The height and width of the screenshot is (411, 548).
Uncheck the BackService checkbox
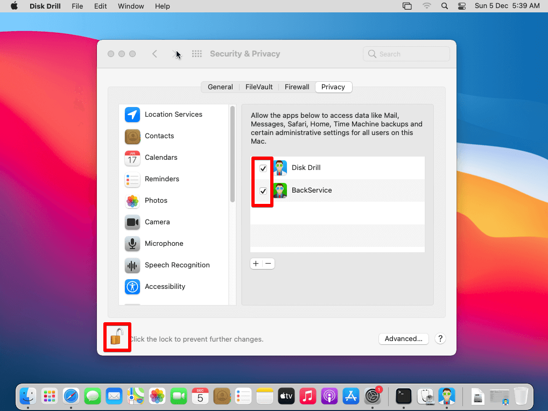click(263, 191)
